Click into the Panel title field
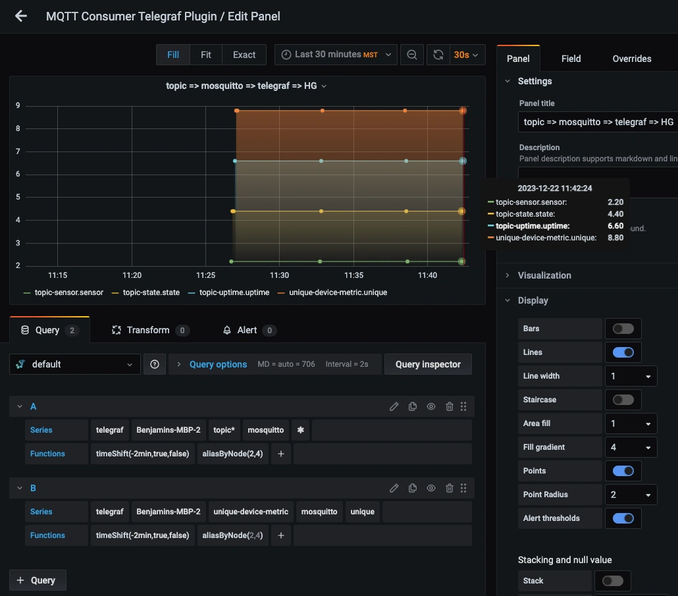This screenshot has width=678, height=596. click(598, 122)
